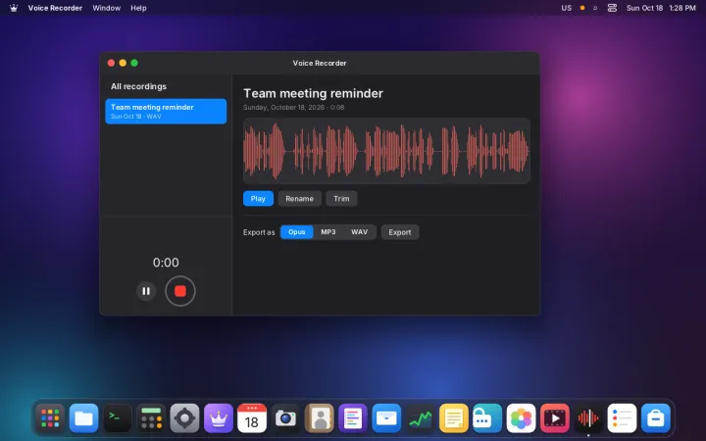
Task: Open Control Center in menu bar
Action: 612,8
